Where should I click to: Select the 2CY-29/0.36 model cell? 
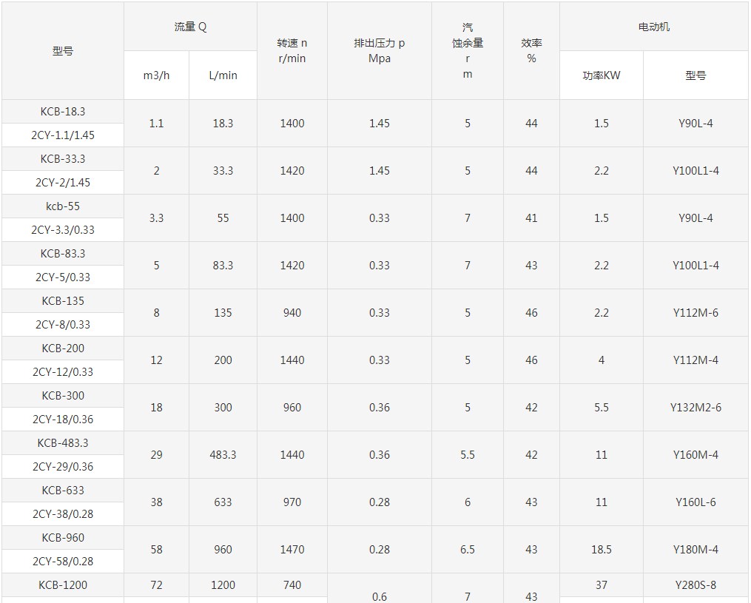tap(63, 467)
